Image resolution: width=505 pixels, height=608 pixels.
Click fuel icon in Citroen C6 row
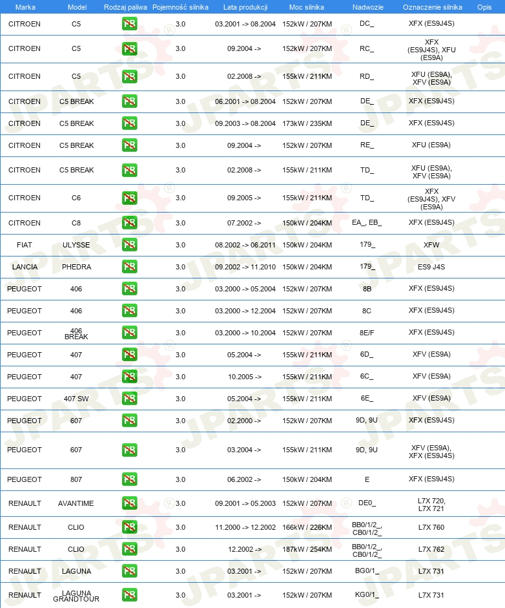[x=129, y=198]
